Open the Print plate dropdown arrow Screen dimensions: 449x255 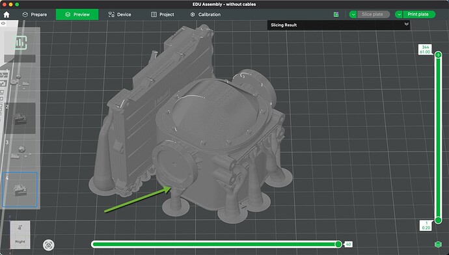[x=399, y=14]
